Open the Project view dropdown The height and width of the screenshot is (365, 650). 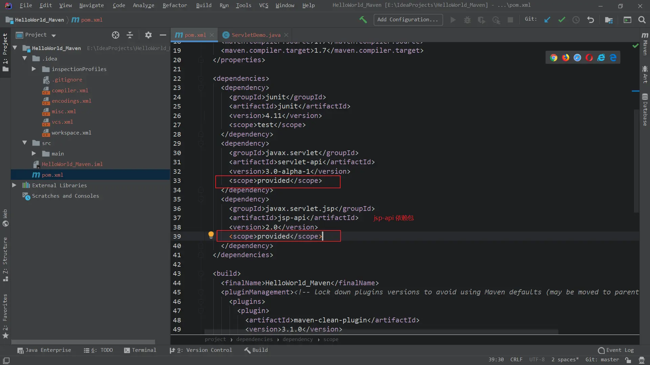pyautogui.click(x=53, y=35)
